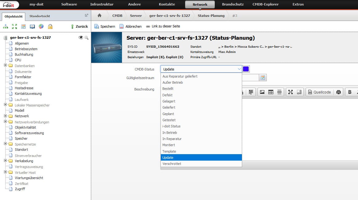The width and height of the screenshot is (358, 200).
Task: Open Zugriff category in tree
Action: (20, 189)
